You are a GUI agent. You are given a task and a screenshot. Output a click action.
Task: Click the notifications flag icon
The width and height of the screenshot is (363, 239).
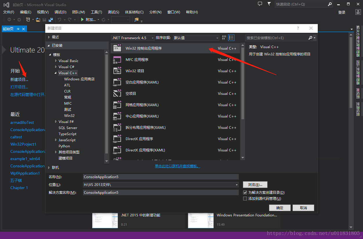(269, 4)
